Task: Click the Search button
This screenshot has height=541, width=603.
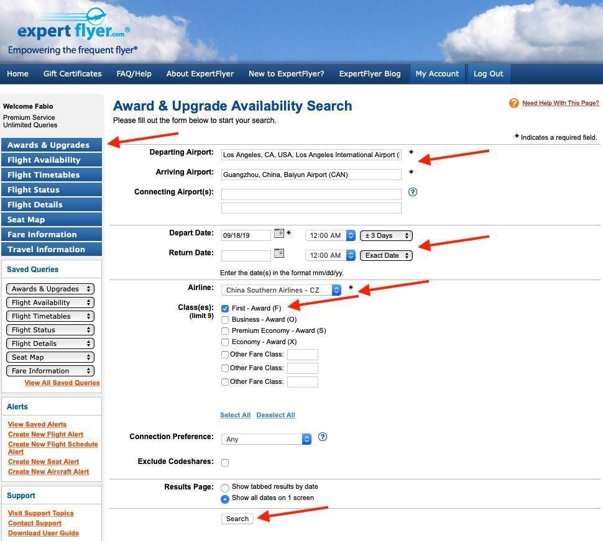Action: pos(237,519)
